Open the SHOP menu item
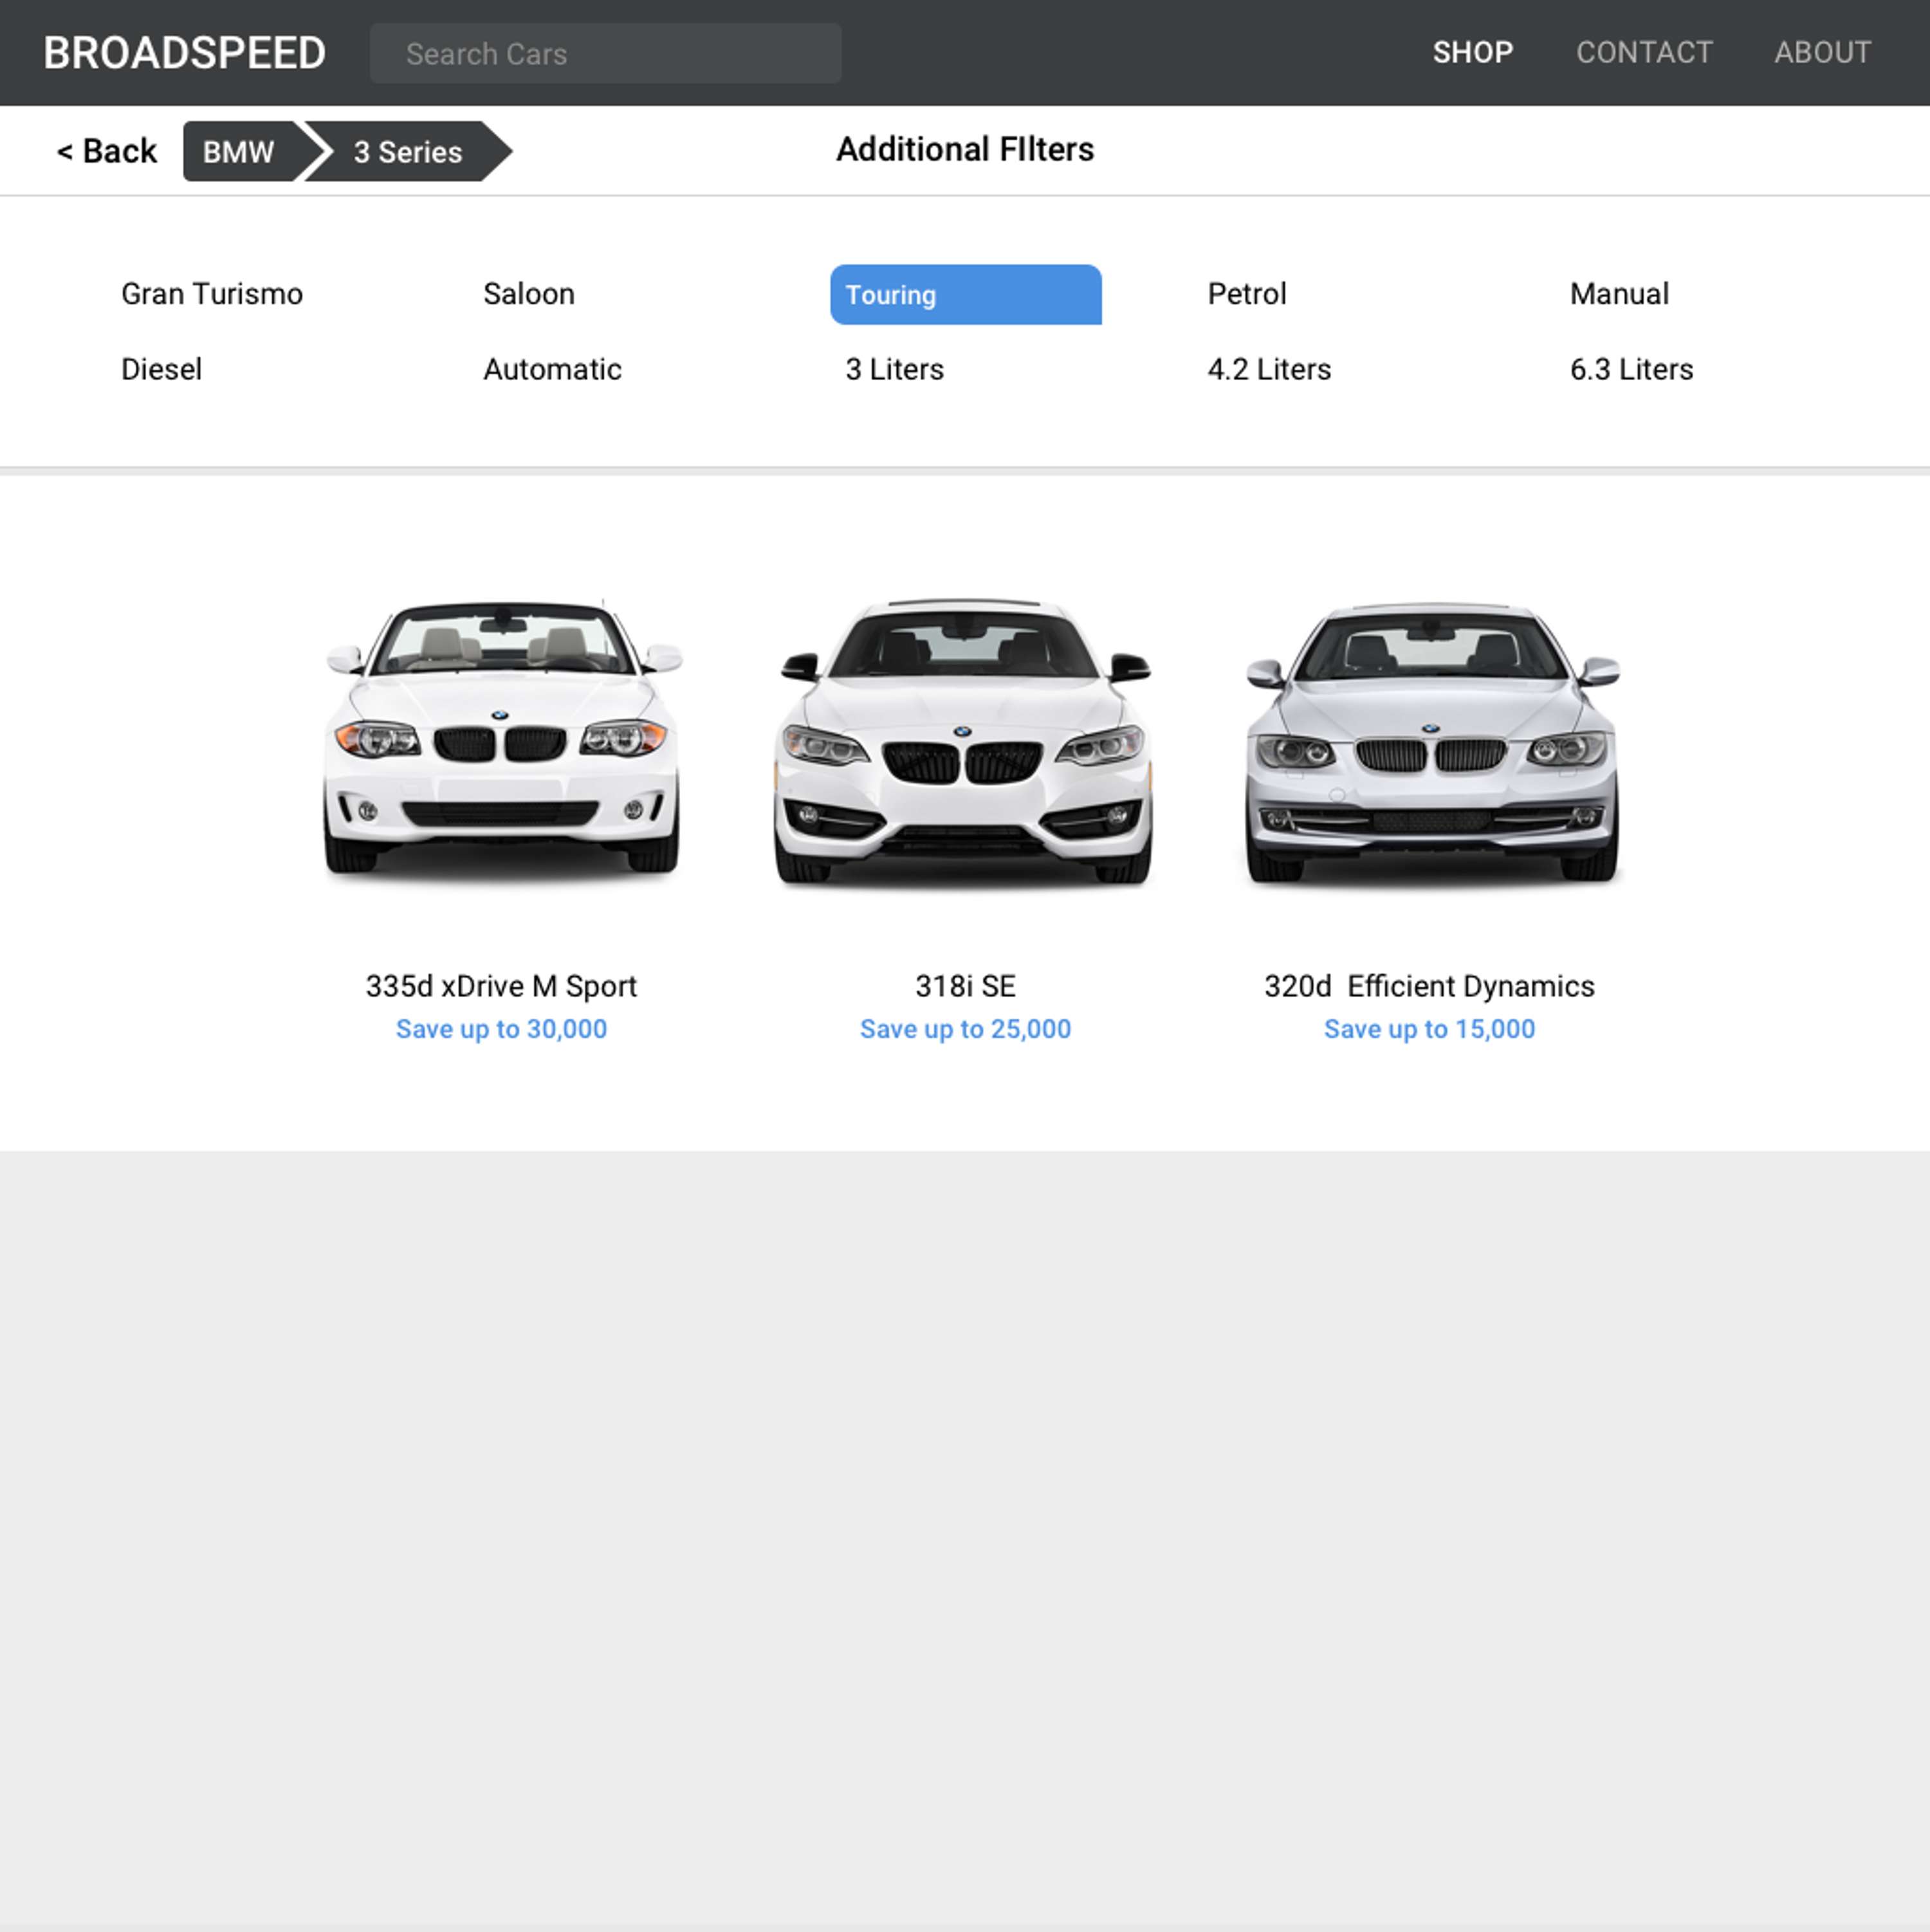1930x1932 pixels. pos(1472,52)
